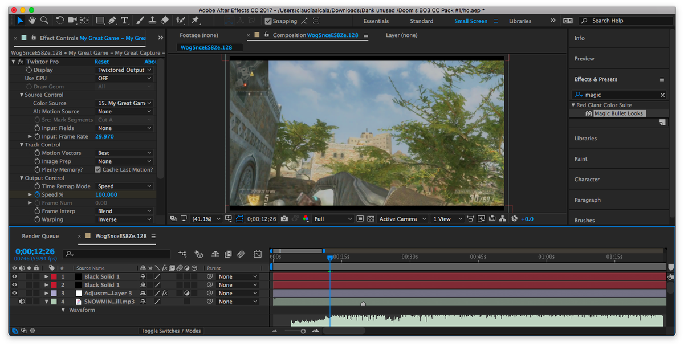Open the Active Camera view dropdown
The width and height of the screenshot is (684, 346).
pos(402,219)
